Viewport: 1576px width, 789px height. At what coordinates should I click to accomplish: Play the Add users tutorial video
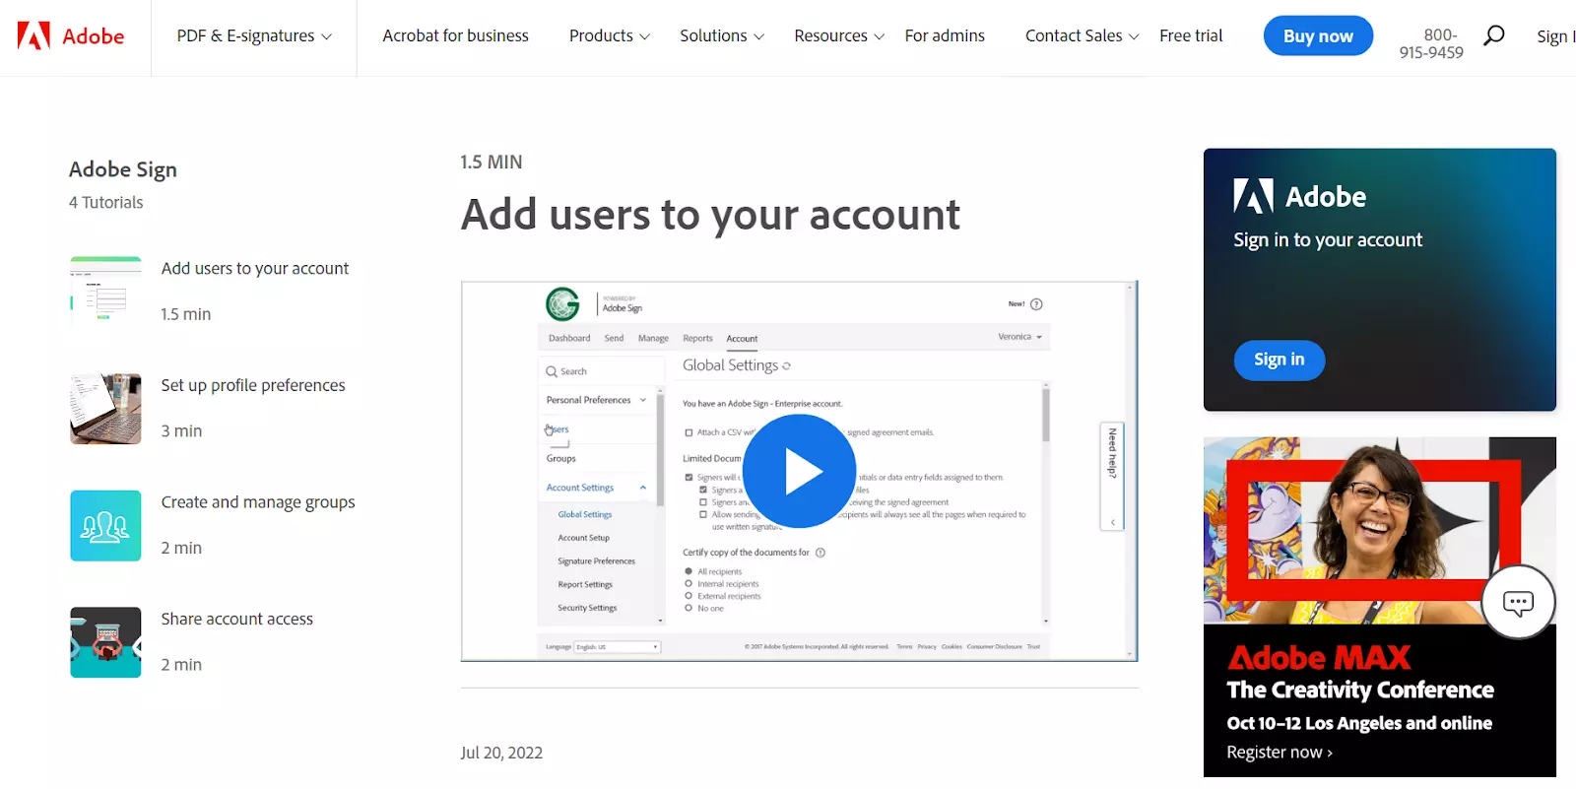tap(799, 471)
